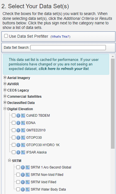Collapse the Digital Elevation category
Image resolution: width=116 pixels, height=194 pixels.
[5, 109]
